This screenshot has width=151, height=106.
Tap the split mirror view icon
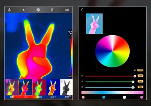click(67, 10)
